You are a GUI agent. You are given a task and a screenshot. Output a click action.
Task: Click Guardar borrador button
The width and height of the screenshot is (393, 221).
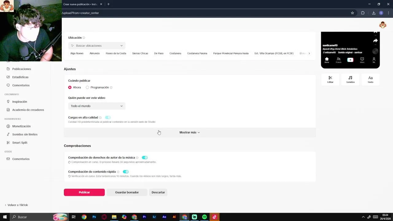coord(127,192)
